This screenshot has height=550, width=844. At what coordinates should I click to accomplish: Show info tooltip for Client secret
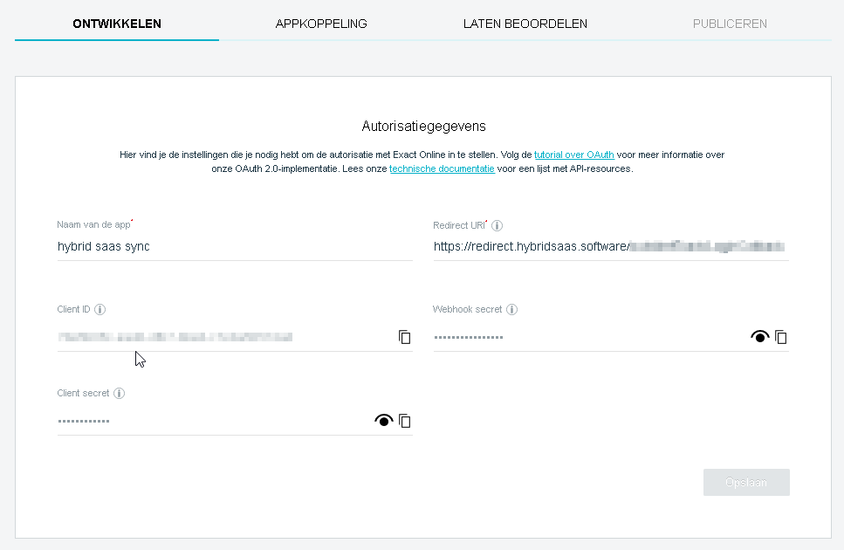[120, 393]
